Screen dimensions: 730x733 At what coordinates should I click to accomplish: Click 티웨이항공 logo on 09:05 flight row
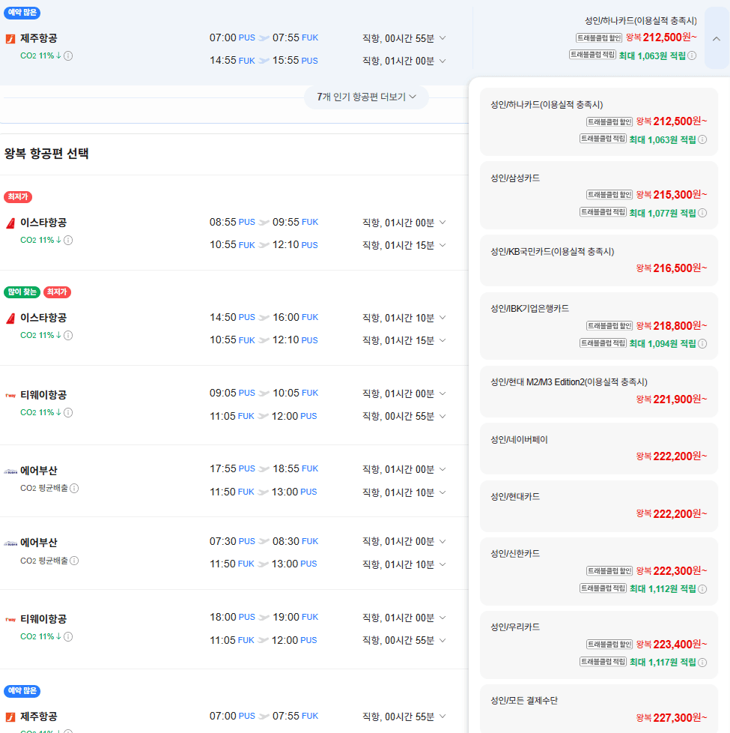click(x=10, y=396)
